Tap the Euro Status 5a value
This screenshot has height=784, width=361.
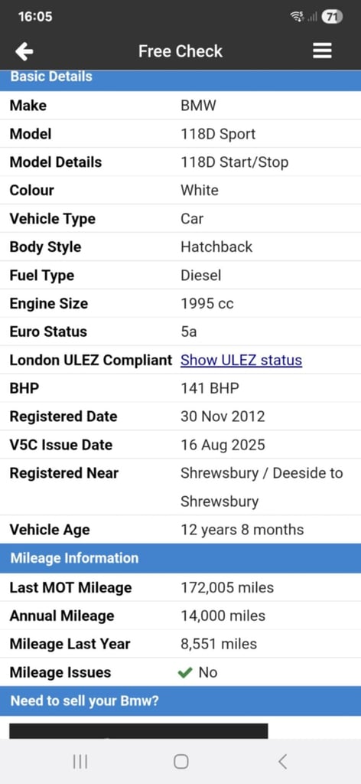(x=189, y=332)
